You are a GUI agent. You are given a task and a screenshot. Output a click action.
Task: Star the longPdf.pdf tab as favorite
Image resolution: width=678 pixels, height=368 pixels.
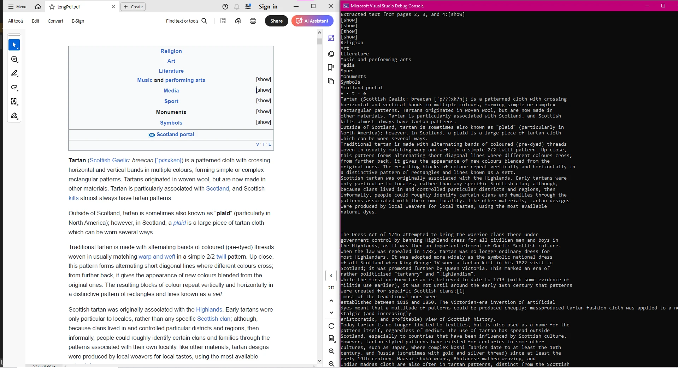[x=52, y=7]
